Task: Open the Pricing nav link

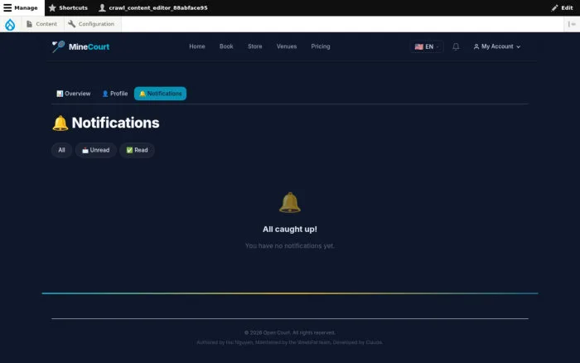Action: click(321, 46)
